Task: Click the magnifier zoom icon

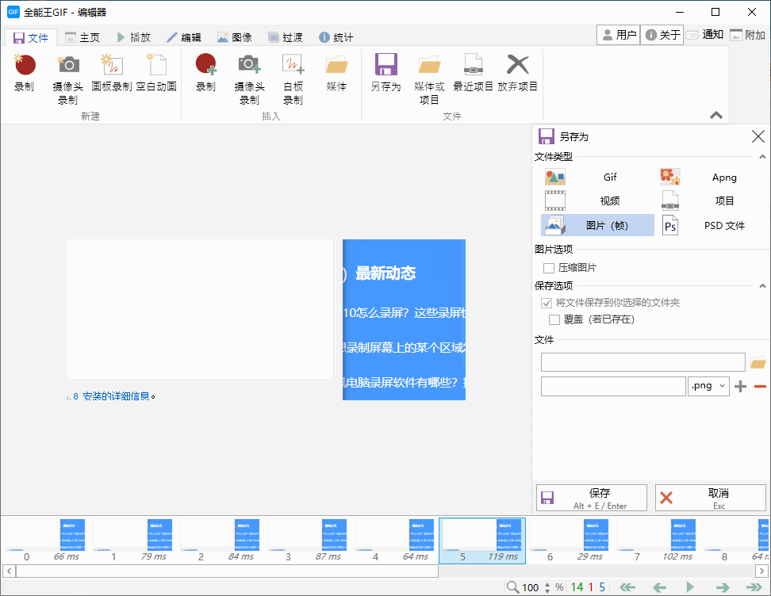Action: (x=513, y=587)
